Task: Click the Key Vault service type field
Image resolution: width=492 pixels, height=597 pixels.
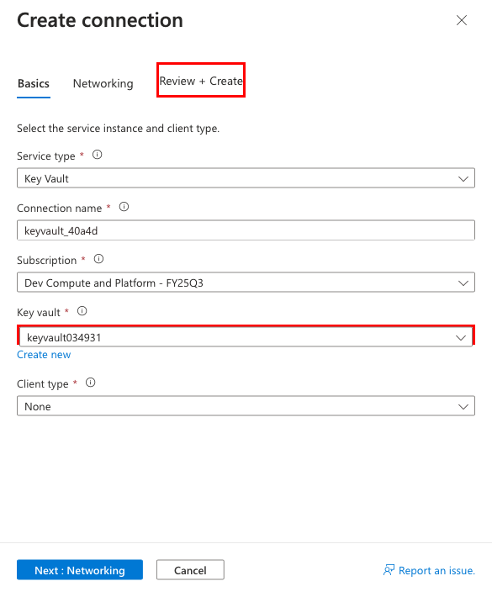Action: [246, 178]
